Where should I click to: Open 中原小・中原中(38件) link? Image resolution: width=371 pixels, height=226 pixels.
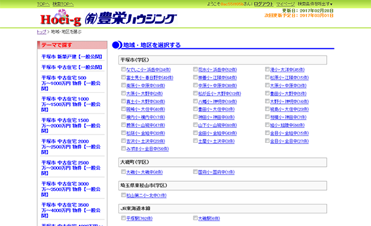coord(217,85)
